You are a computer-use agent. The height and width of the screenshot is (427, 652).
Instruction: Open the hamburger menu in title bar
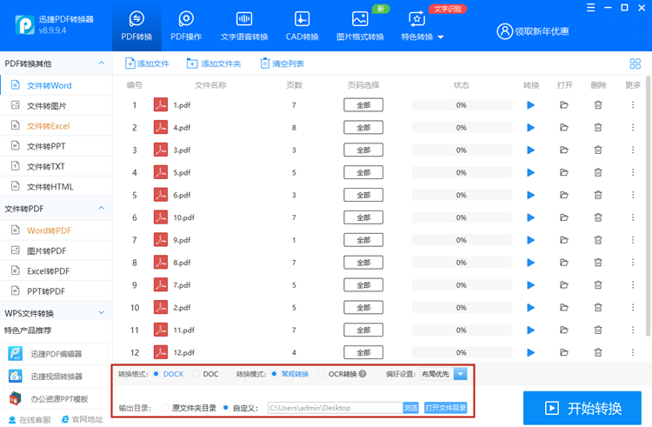(x=590, y=8)
